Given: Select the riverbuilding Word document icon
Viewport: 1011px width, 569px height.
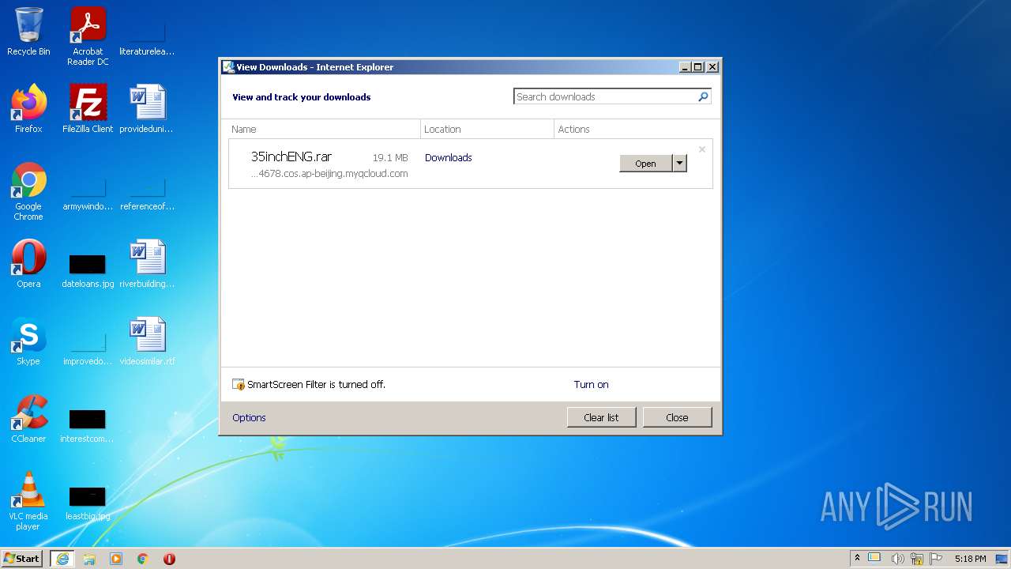Looking at the screenshot, I should [x=147, y=264].
